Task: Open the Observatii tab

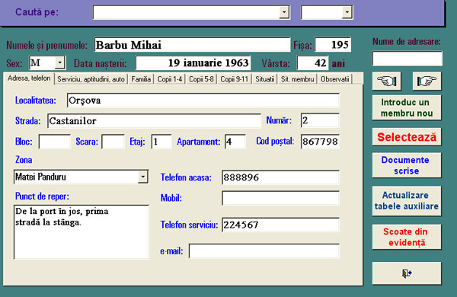Action: pos(334,79)
